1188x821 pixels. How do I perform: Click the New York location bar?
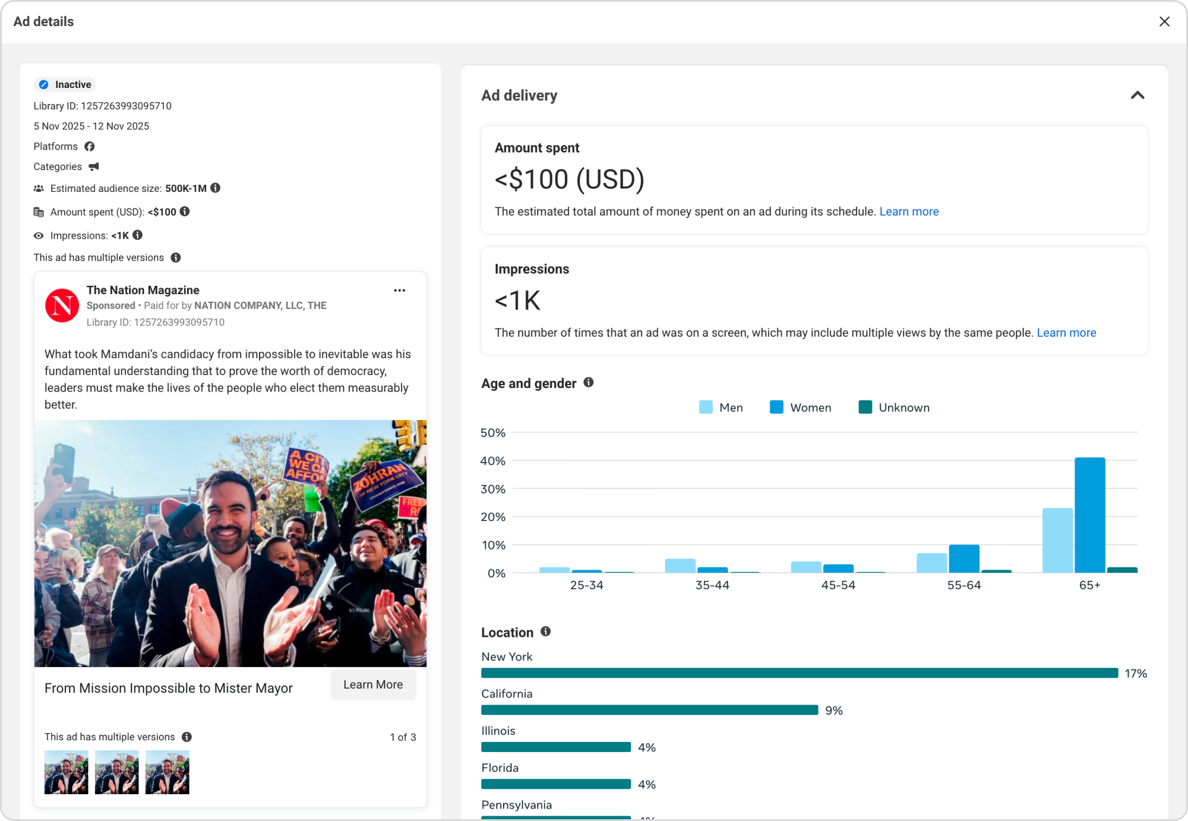pyautogui.click(x=799, y=673)
